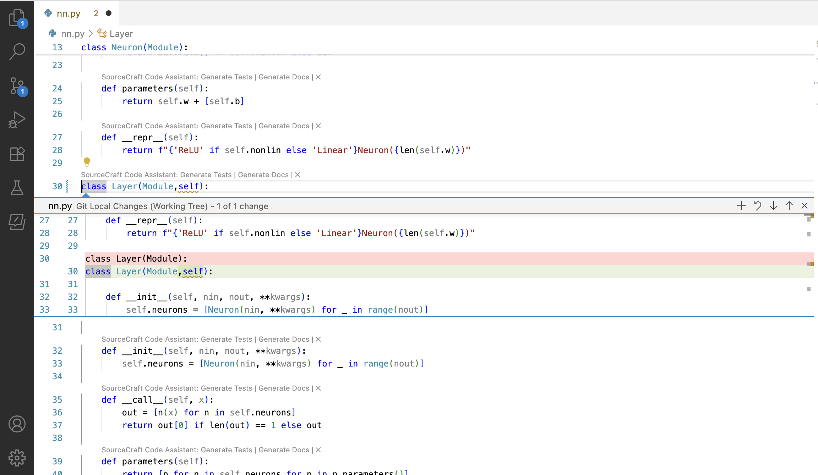Open the Accounts menu icon

17,424
